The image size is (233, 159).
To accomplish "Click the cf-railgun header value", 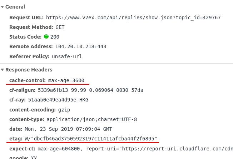I will (x=90, y=90).
